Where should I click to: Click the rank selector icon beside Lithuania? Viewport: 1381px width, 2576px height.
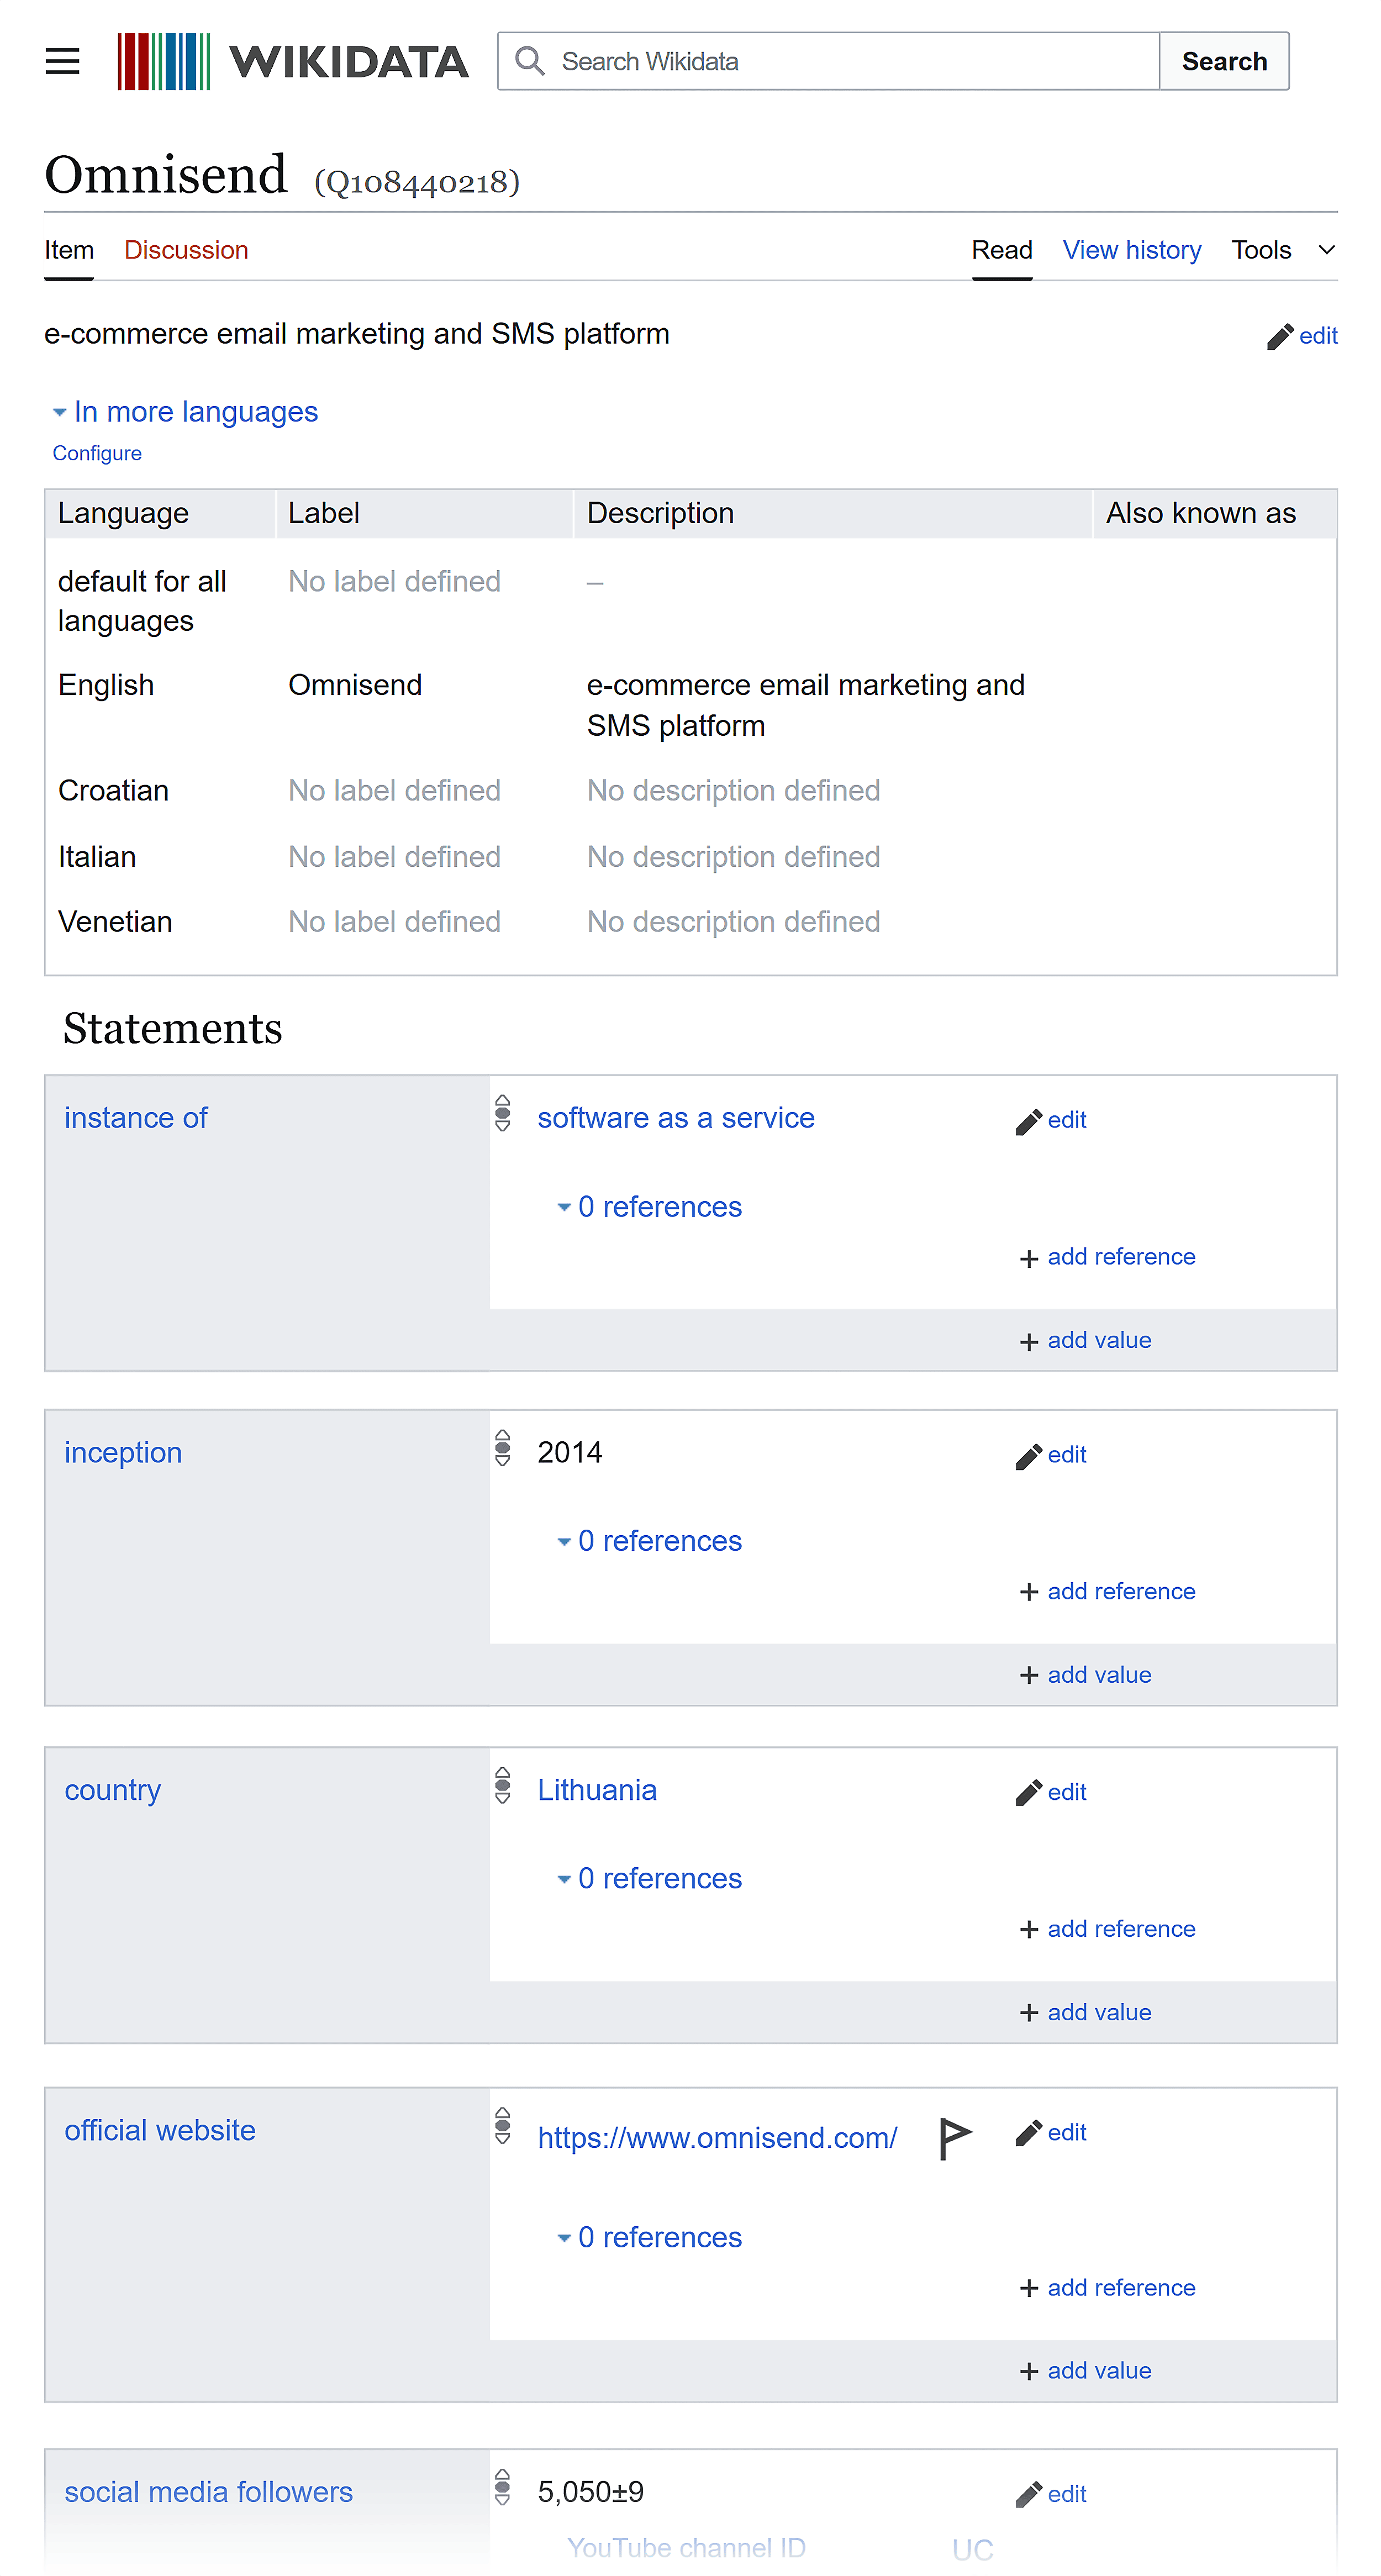(503, 1786)
